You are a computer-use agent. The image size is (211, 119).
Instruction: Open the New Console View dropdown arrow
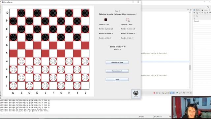click(186, 93)
